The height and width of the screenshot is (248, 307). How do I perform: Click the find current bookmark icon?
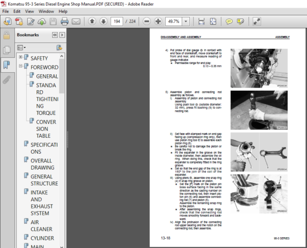coord(59,48)
